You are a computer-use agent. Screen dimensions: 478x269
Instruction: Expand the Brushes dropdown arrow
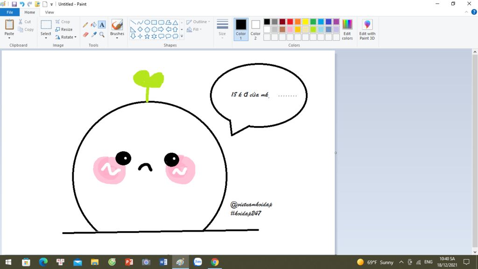point(117,38)
